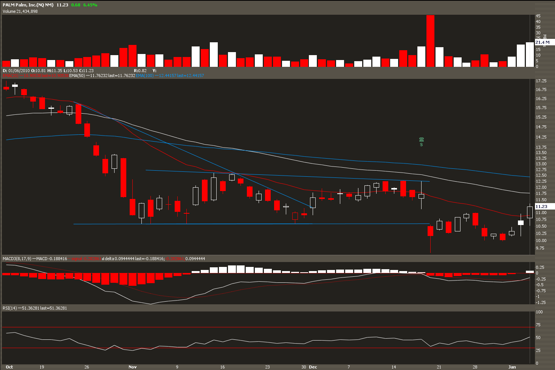This screenshot has height=370, width=555.
Task: Select the white EMA(50) indicator label
Action: tap(77, 76)
